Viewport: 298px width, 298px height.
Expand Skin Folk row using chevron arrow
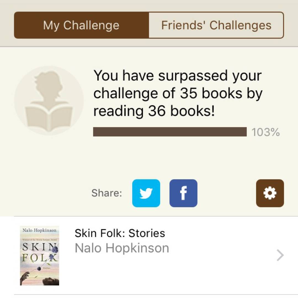coord(280,256)
